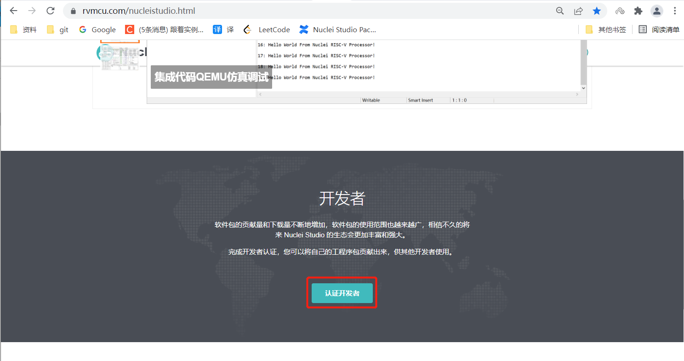This screenshot has height=361, width=684.
Task: Open the 其他书签 folder
Action: pos(606,30)
